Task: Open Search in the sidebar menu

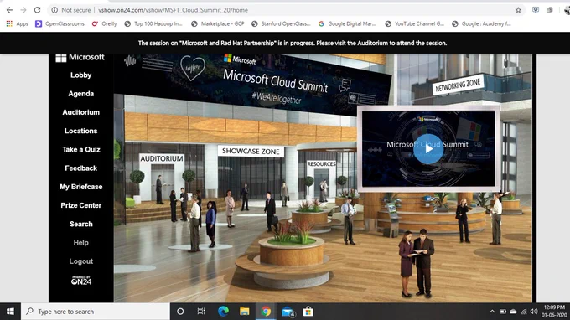Action: click(80, 225)
